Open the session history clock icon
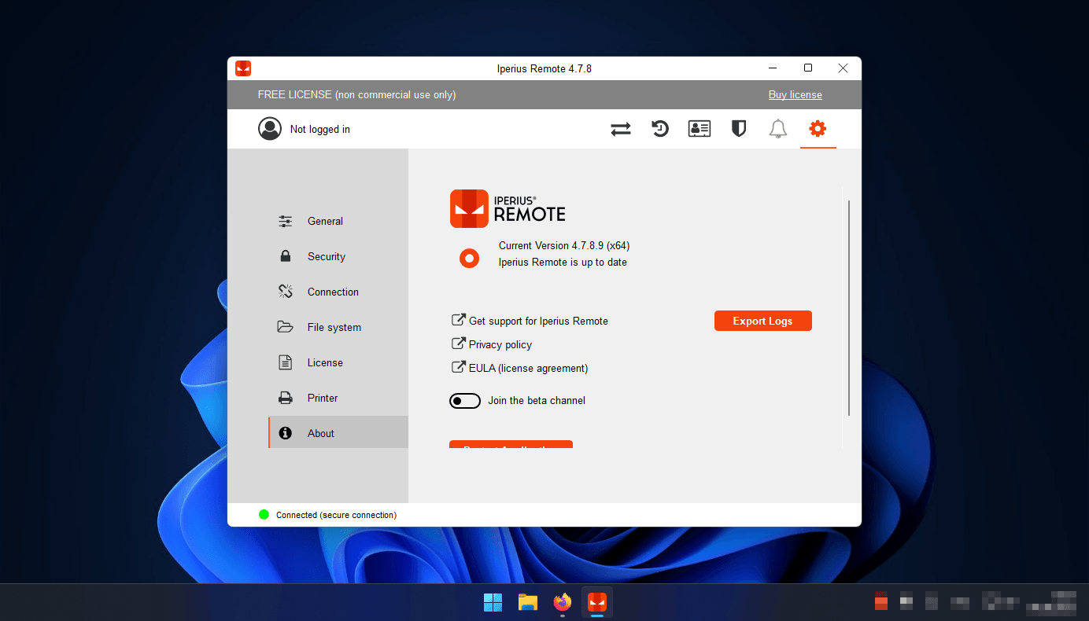Viewport: 1089px width, 621px height. (660, 129)
